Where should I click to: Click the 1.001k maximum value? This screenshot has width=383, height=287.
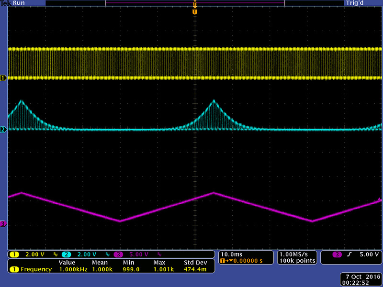163,269
